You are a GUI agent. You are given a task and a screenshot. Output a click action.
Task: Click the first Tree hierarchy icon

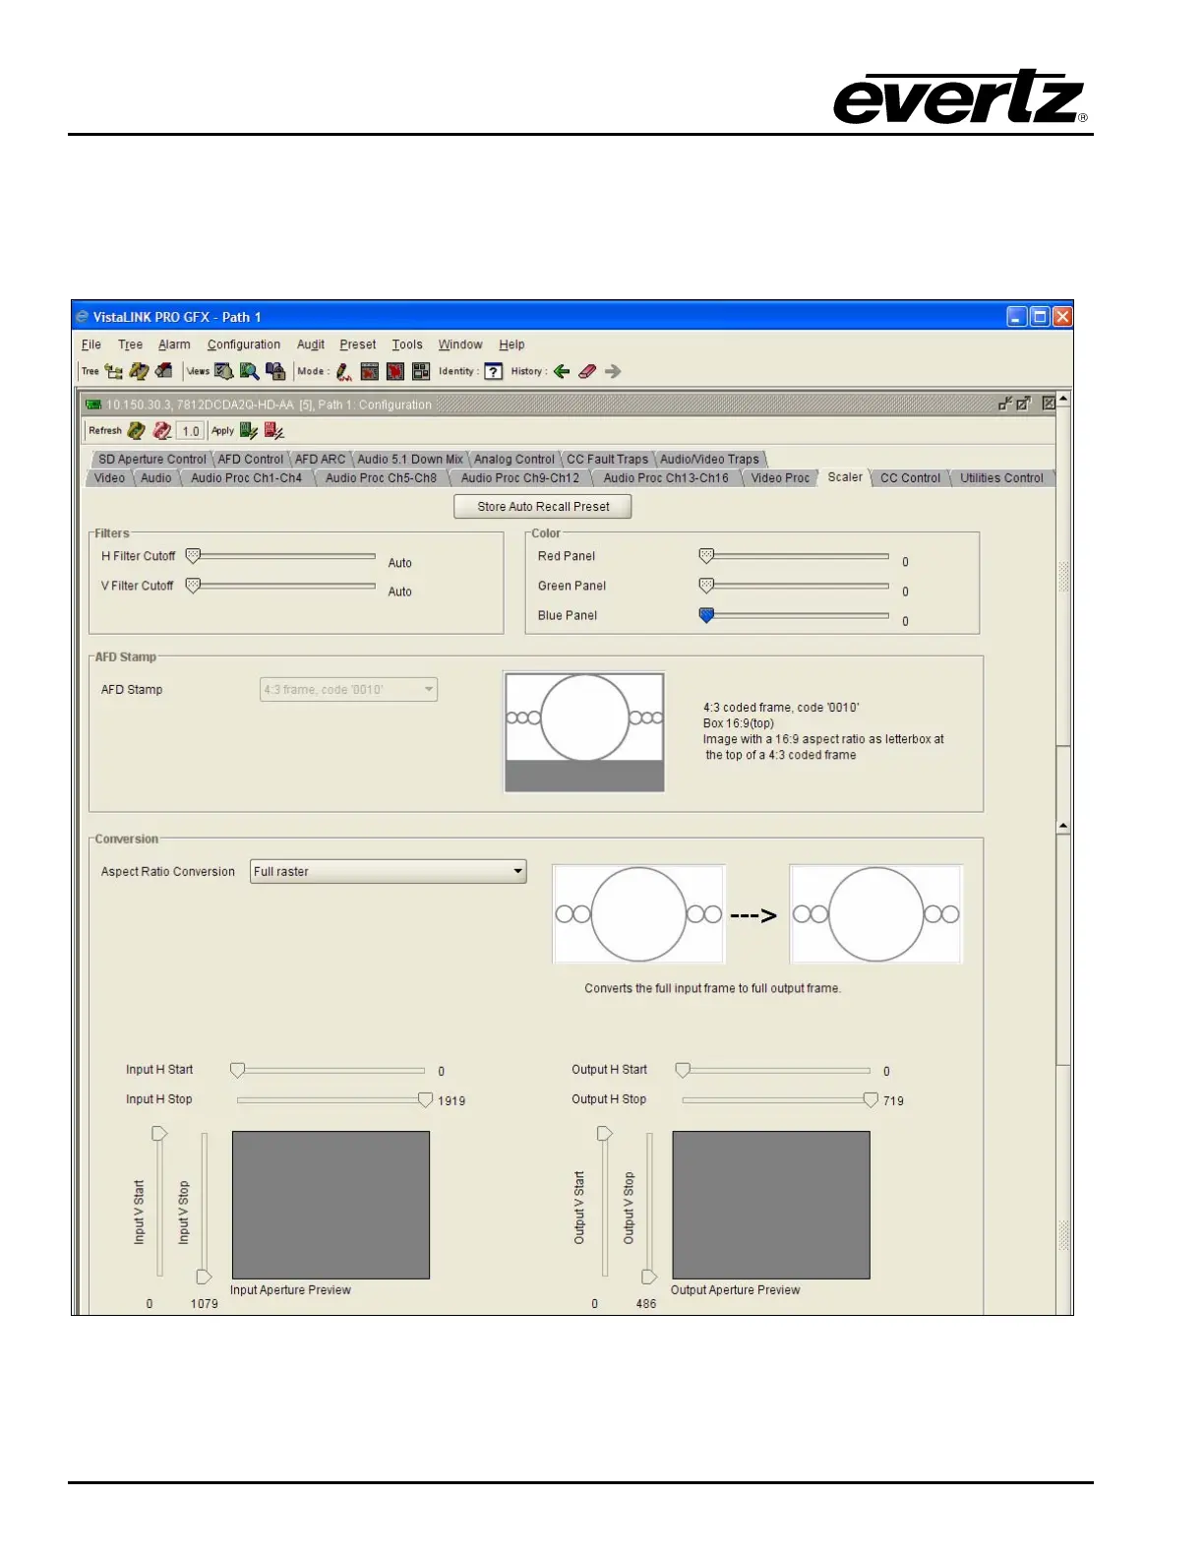pos(114,371)
